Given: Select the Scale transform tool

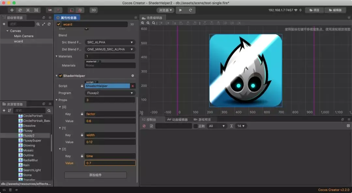Looking at the screenshot, I should 28,10.
